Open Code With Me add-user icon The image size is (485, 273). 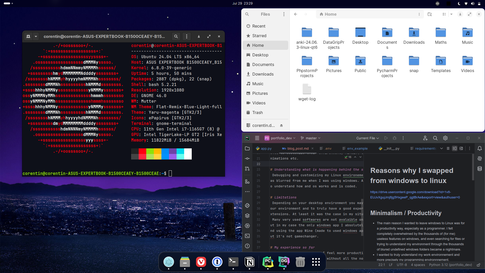tap(425, 138)
